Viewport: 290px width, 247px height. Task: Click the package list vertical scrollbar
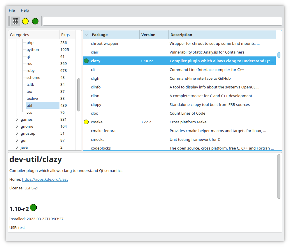pos(279,55)
